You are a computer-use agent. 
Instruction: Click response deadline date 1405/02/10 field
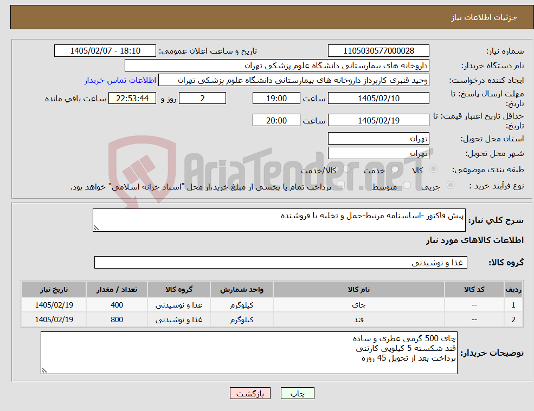tap(378, 99)
